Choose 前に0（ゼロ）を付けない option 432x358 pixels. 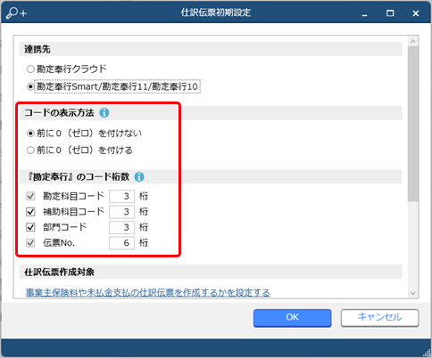tap(30, 134)
